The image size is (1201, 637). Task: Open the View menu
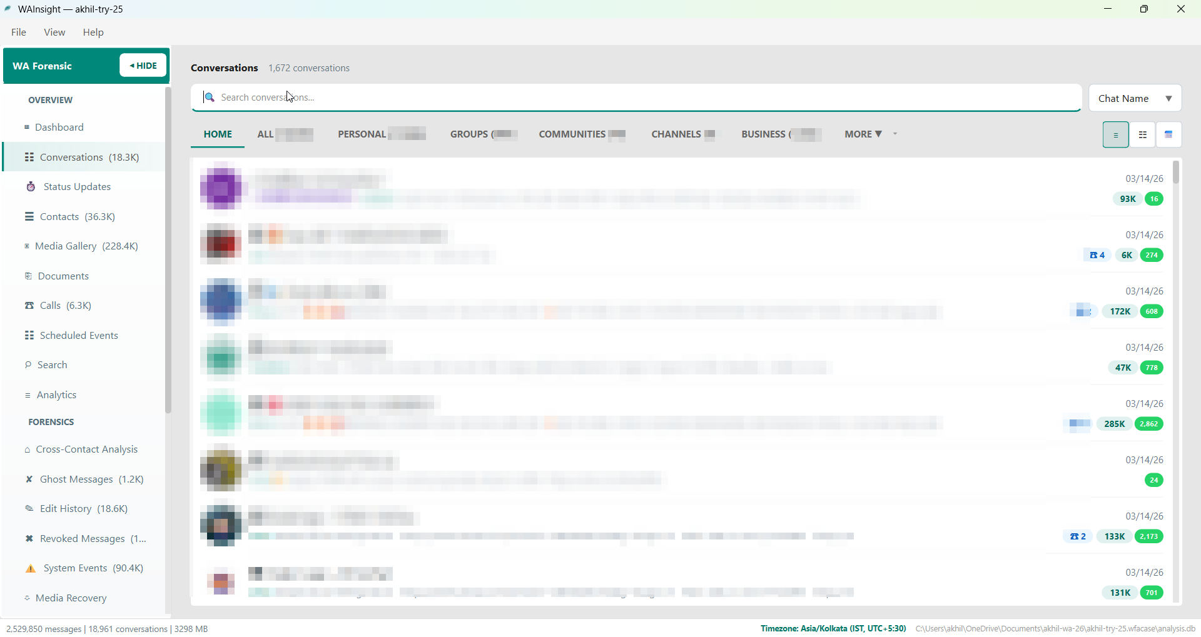[54, 32]
